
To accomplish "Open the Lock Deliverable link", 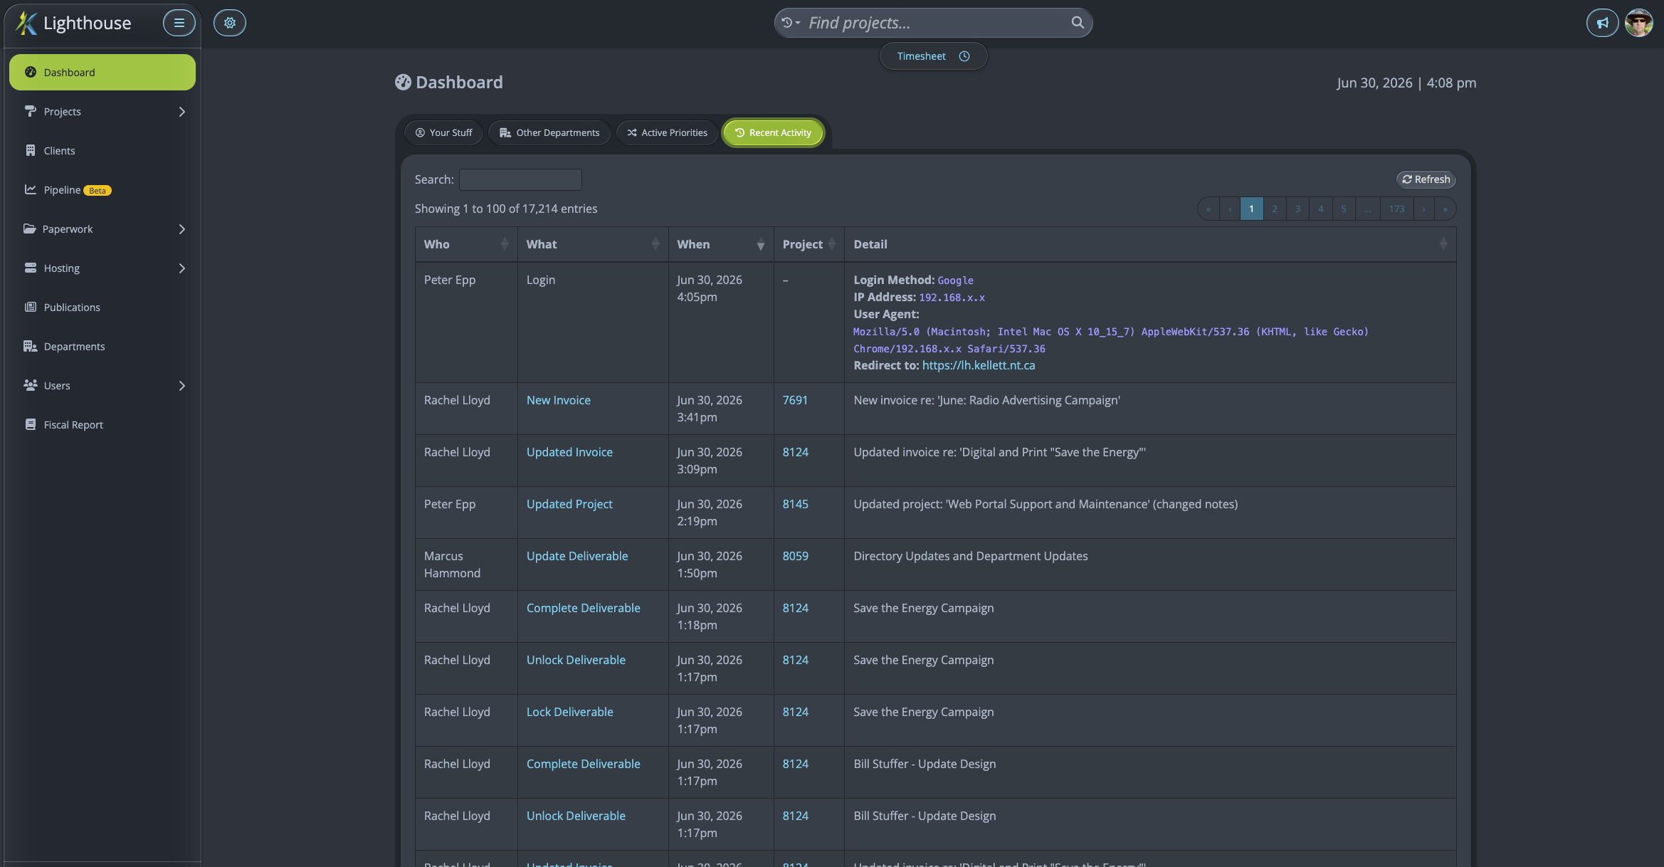I will 570,712.
